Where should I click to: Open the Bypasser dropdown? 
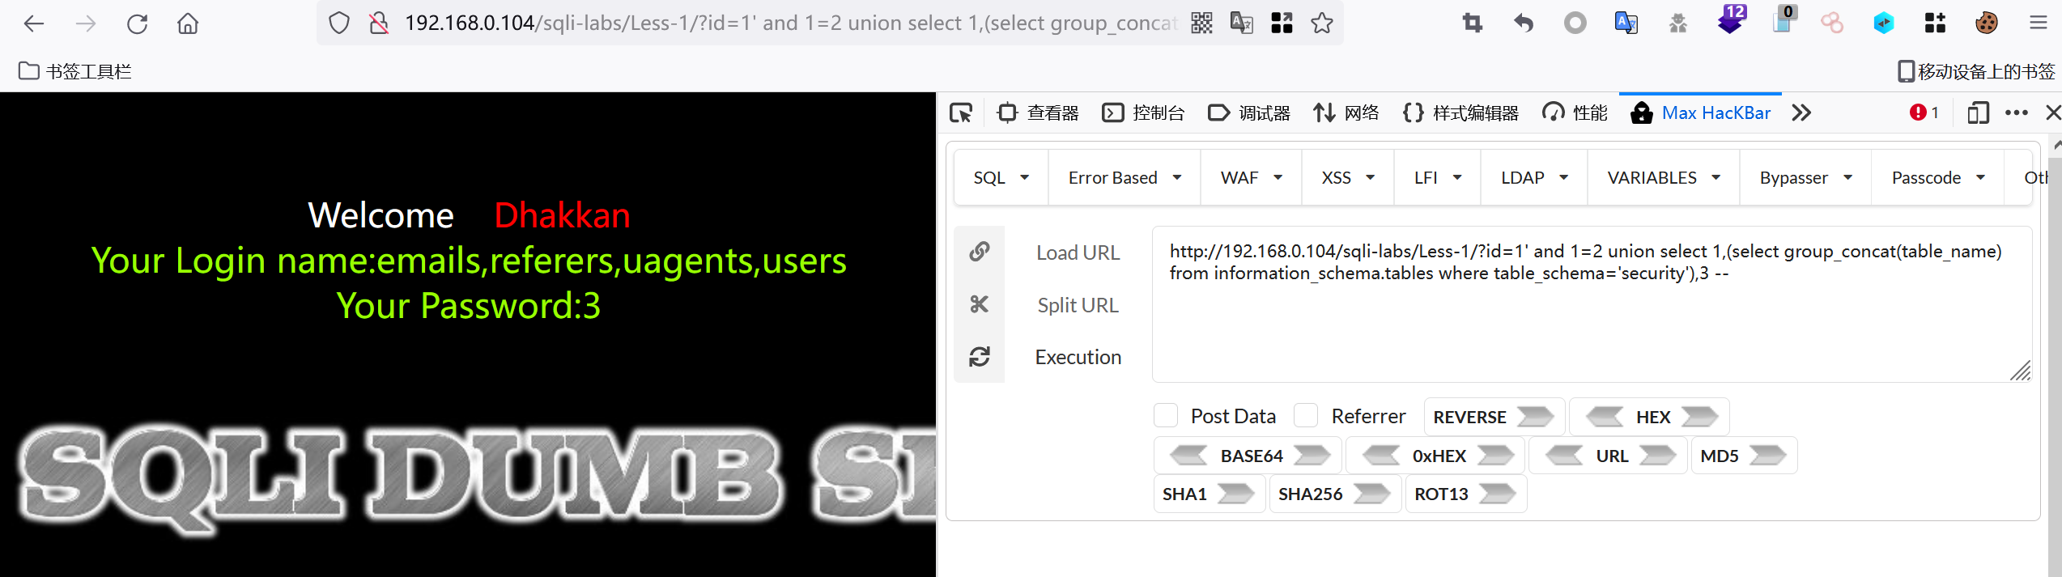[1806, 178]
